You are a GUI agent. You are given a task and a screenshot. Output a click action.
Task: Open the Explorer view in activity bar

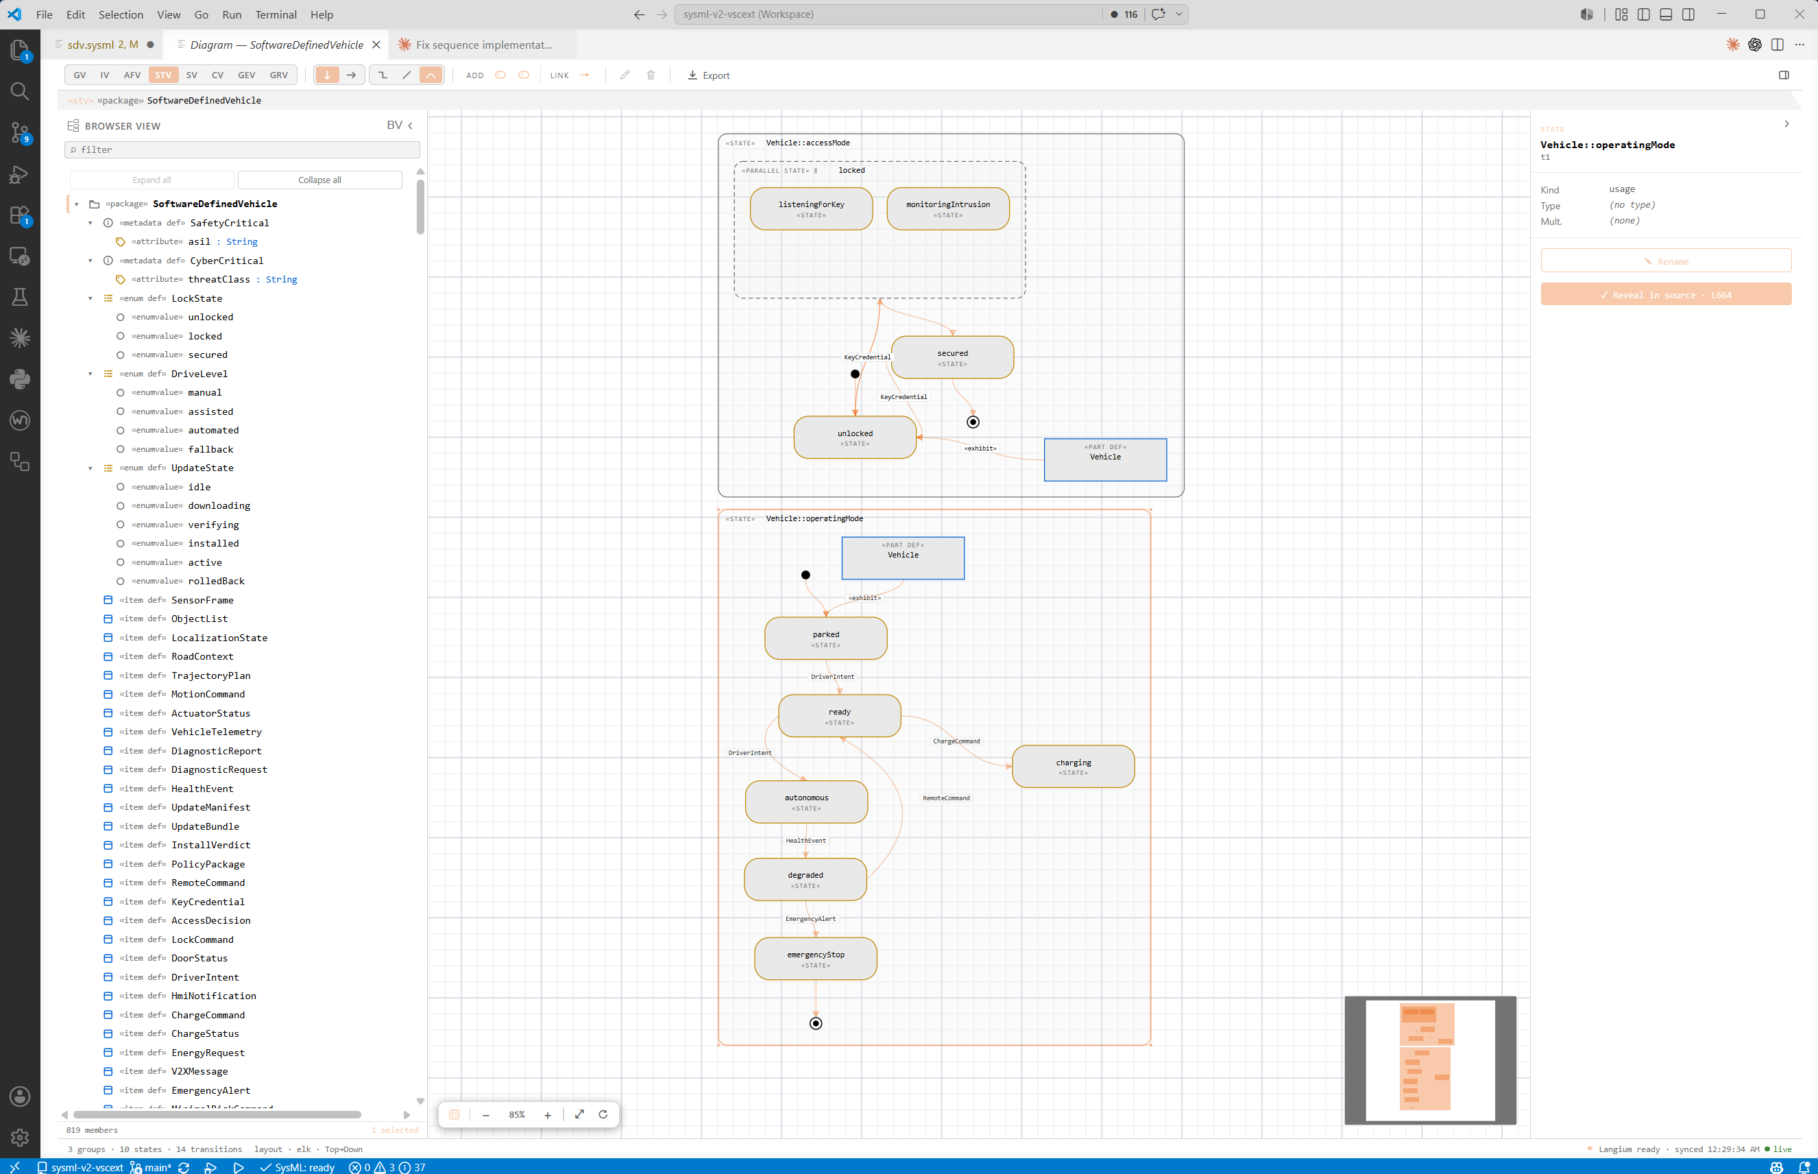coord(20,50)
